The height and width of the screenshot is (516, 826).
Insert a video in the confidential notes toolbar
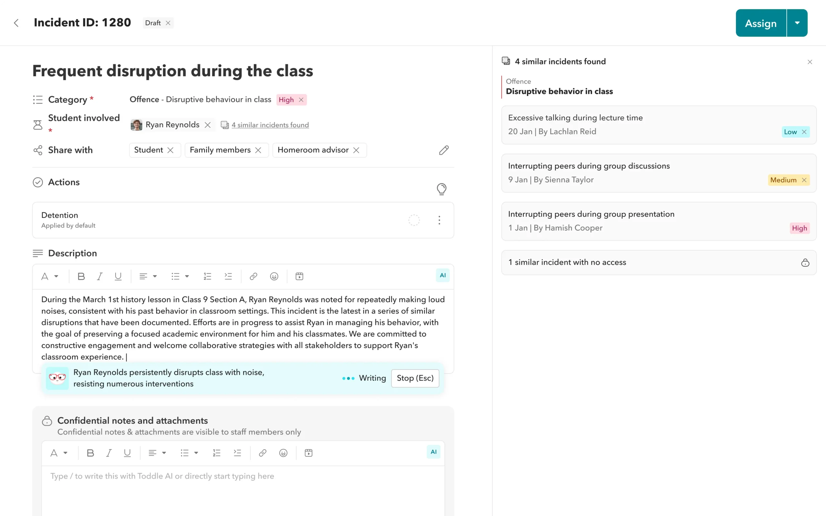point(308,453)
